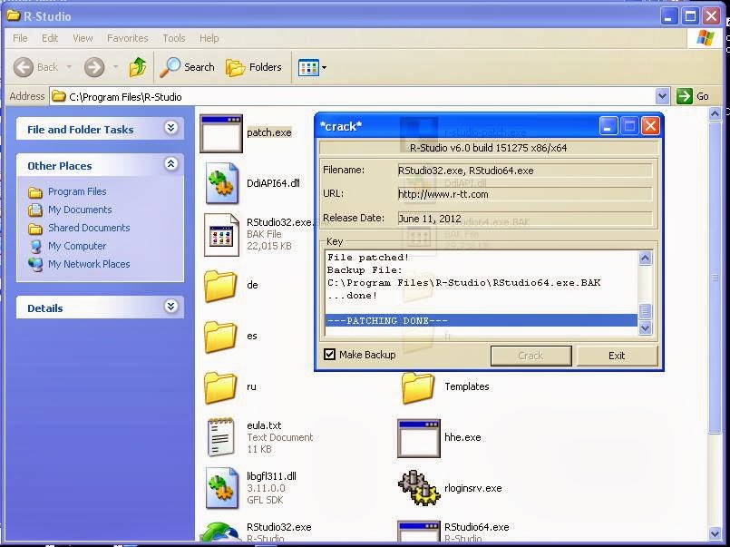Open the Help menu
The image size is (730, 547).
coord(209,38)
